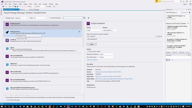Click the Navigate Backward toolbar button
Viewport: 192px width, 108px height.
(3, 7)
